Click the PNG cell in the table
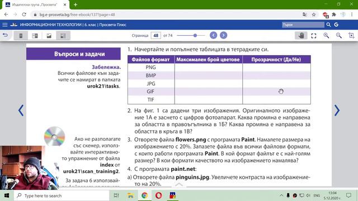This screenshot has height=201, width=358. point(150,67)
